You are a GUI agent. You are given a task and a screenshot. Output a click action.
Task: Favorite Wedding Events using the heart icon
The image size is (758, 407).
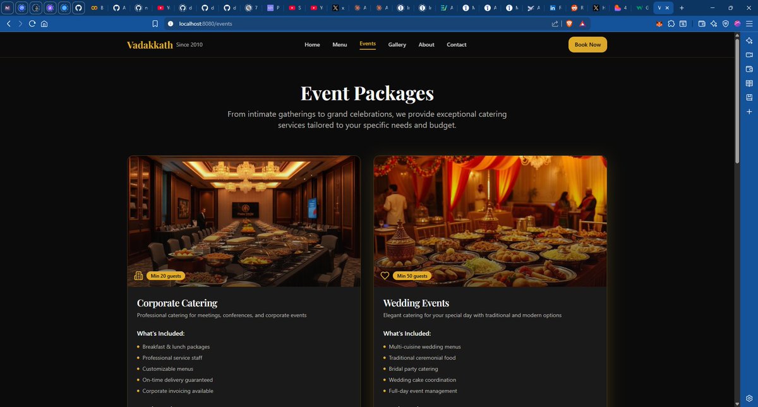tap(385, 275)
